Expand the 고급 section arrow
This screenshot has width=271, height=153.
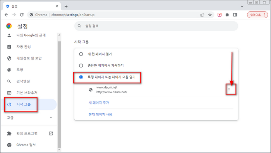coord(51,118)
